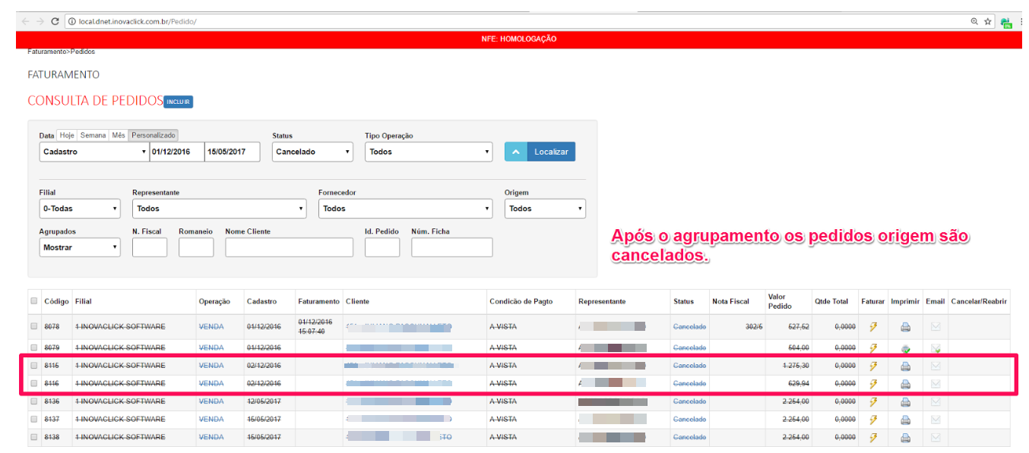Open the Cancelado status link for order 8116
This screenshot has height=453, width=1029.
[689, 384]
